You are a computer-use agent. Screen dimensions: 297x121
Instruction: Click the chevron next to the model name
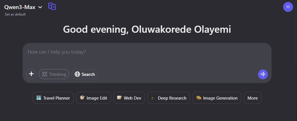[x=40, y=7]
